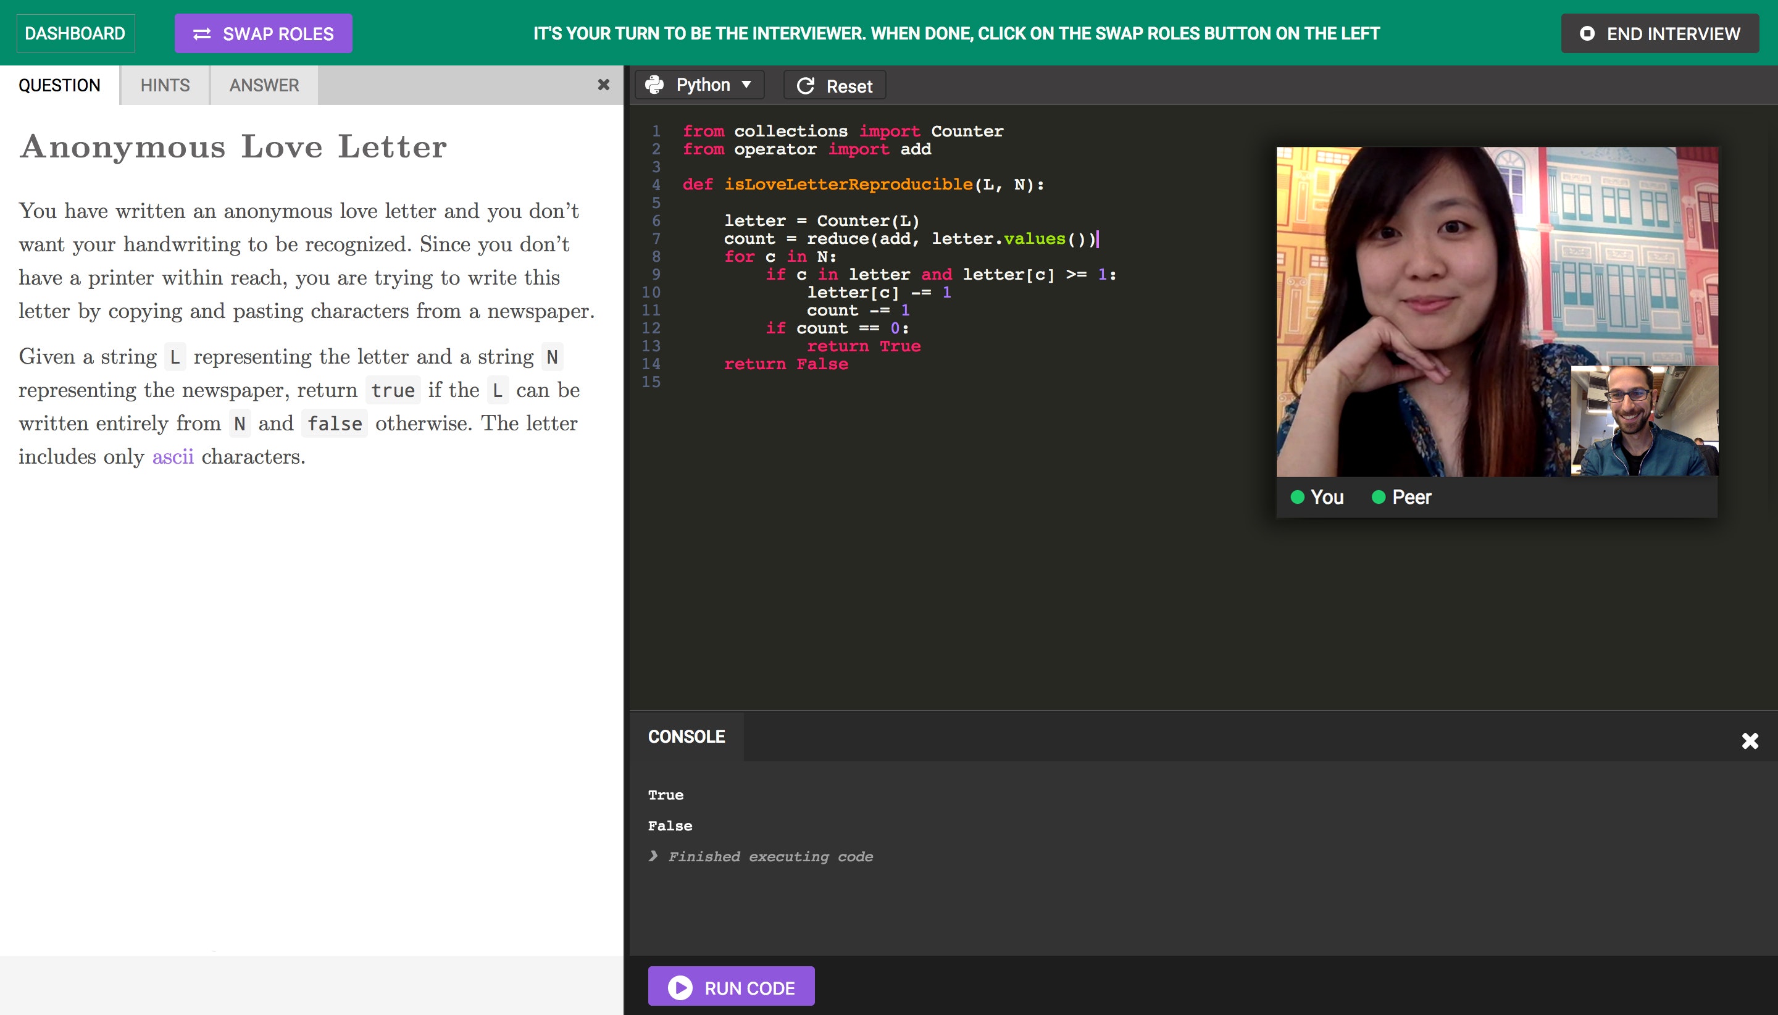Open the Python language dropdown arrow
Image resolution: width=1778 pixels, height=1015 pixels.
pyautogui.click(x=746, y=85)
